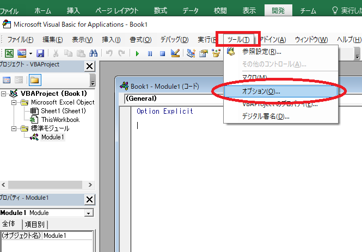
Task: Click the Save floppy disk icon
Action: point(40,53)
